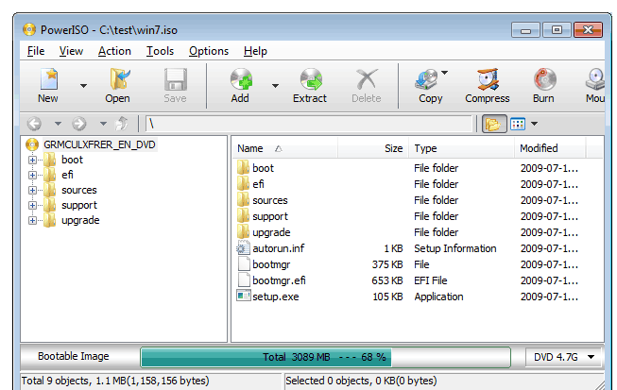Toggle the folder tree pane button
Image resolution: width=617 pixels, height=390 pixels.
494,125
